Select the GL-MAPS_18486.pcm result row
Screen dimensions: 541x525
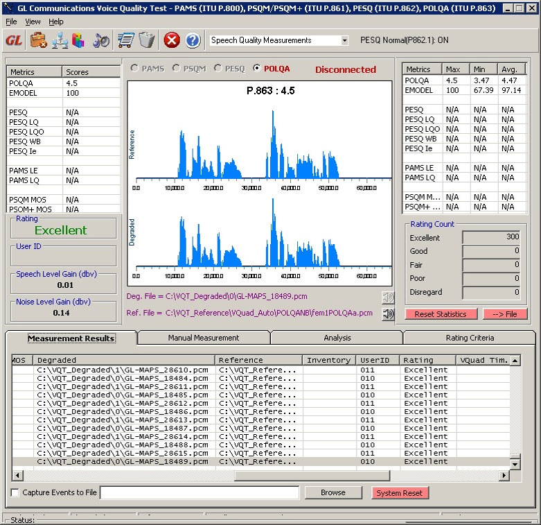261,412
